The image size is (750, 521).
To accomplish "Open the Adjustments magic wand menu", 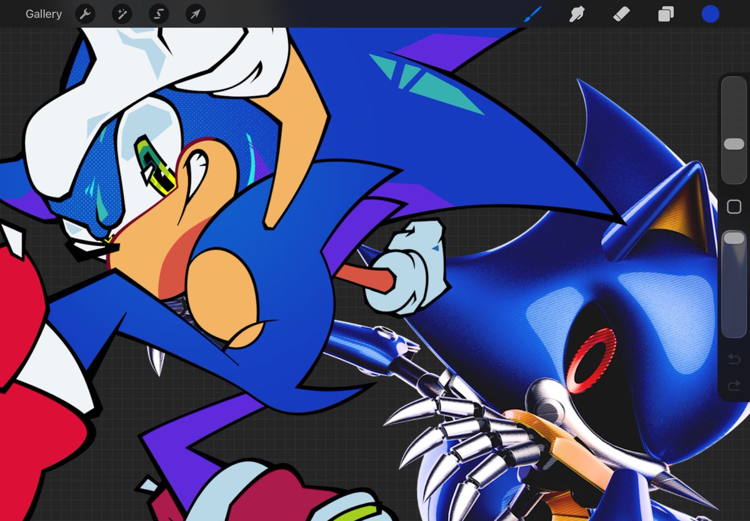I will pyautogui.click(x=122, y=14).
